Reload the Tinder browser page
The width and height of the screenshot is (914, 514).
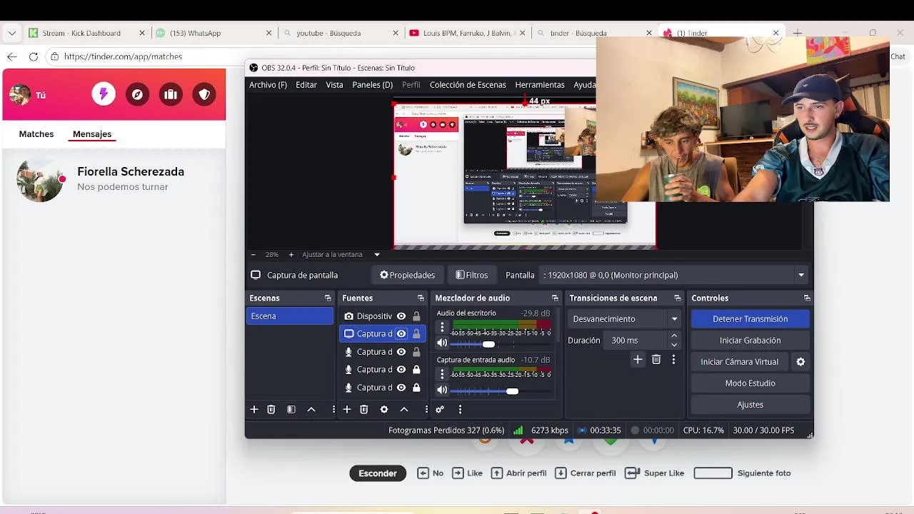click(x=34, y=56)
